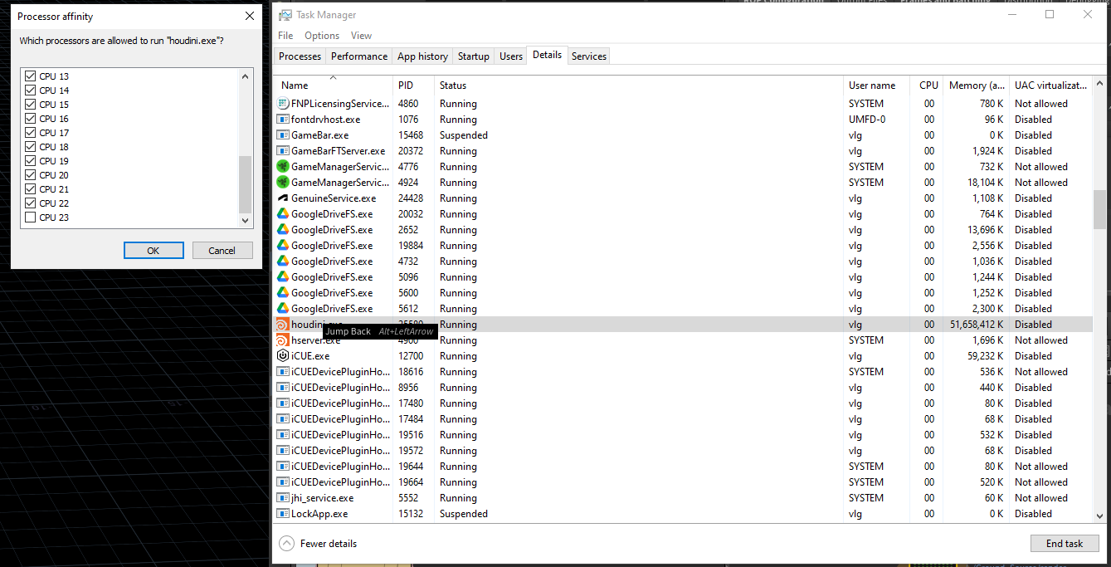Select the 51,658,412 K memory value
This screenshot has width=1111, height=567.
click(977, 325)
